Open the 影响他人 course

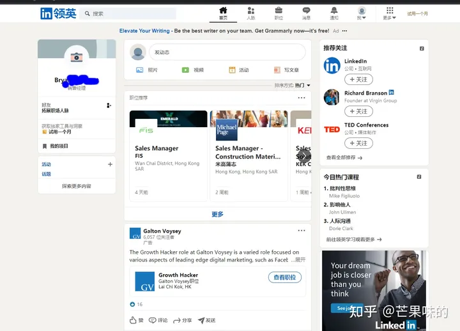pos(340,204)
